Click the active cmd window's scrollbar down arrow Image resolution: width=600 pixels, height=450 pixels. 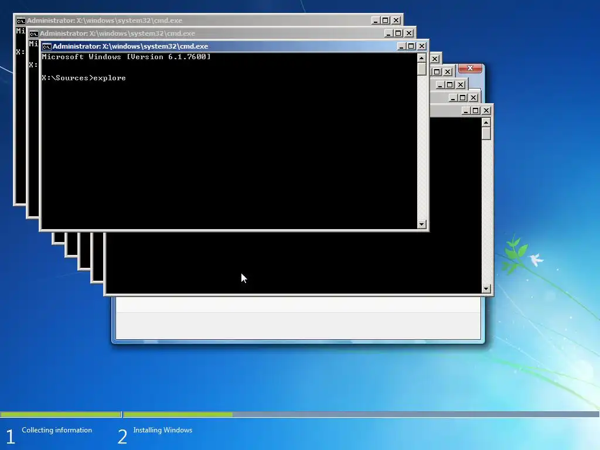[422, 224]
